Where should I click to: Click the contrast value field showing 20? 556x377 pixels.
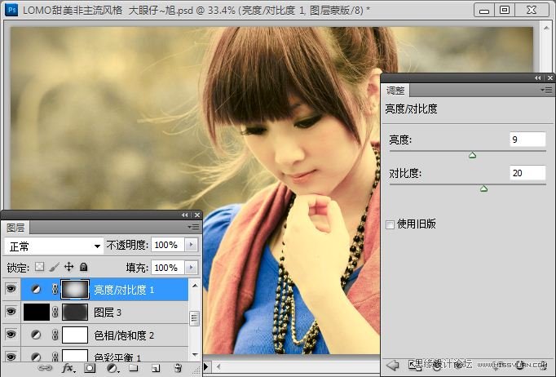click(527, 173)
